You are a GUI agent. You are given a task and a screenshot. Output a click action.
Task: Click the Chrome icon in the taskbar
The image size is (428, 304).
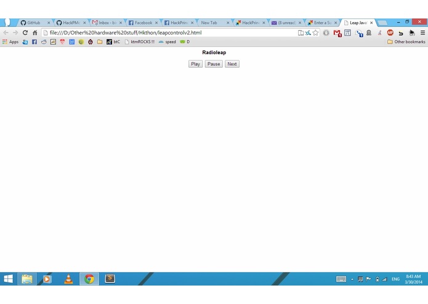(89, 279)
